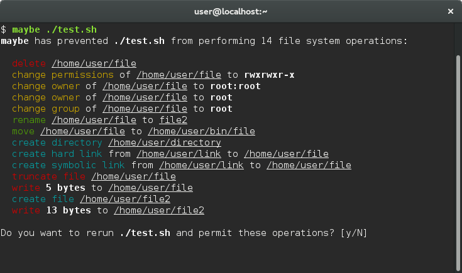Click the path after truncate file
Screen dimensions: 462x273
click(x=133, y=176)
